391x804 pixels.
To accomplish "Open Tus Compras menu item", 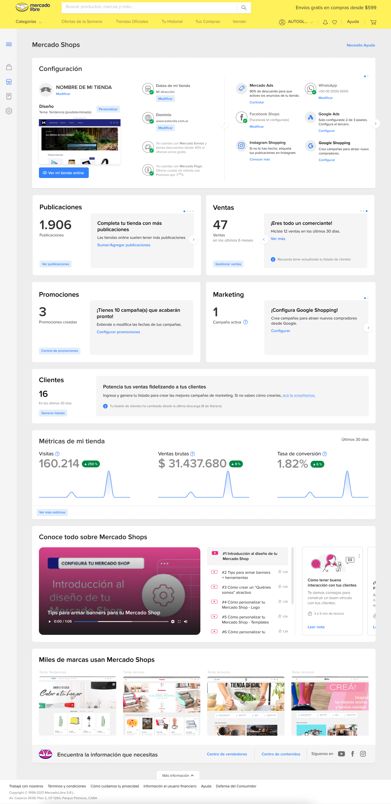I will coord(208,21).
